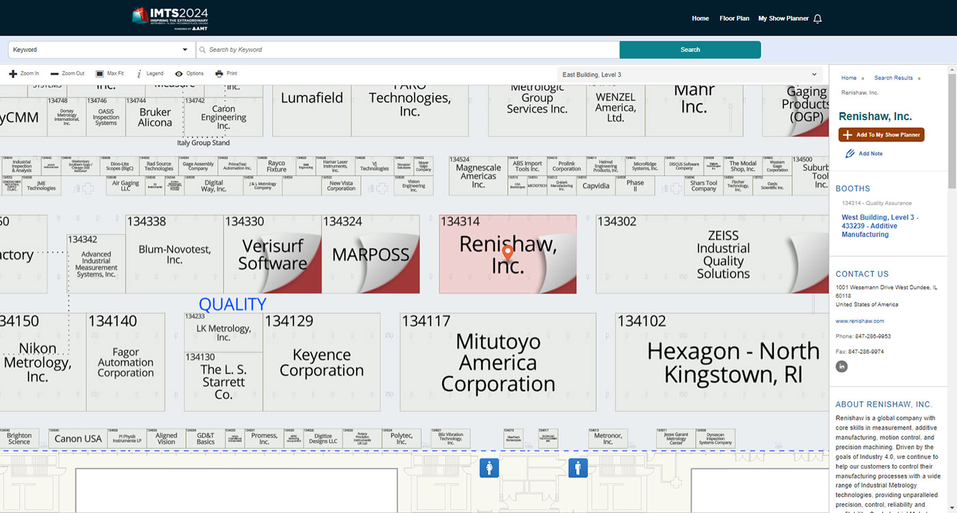Select Magnescale Americas Inc. booth
This screenshot has height=513, width=957.
[x=478, y=176]
